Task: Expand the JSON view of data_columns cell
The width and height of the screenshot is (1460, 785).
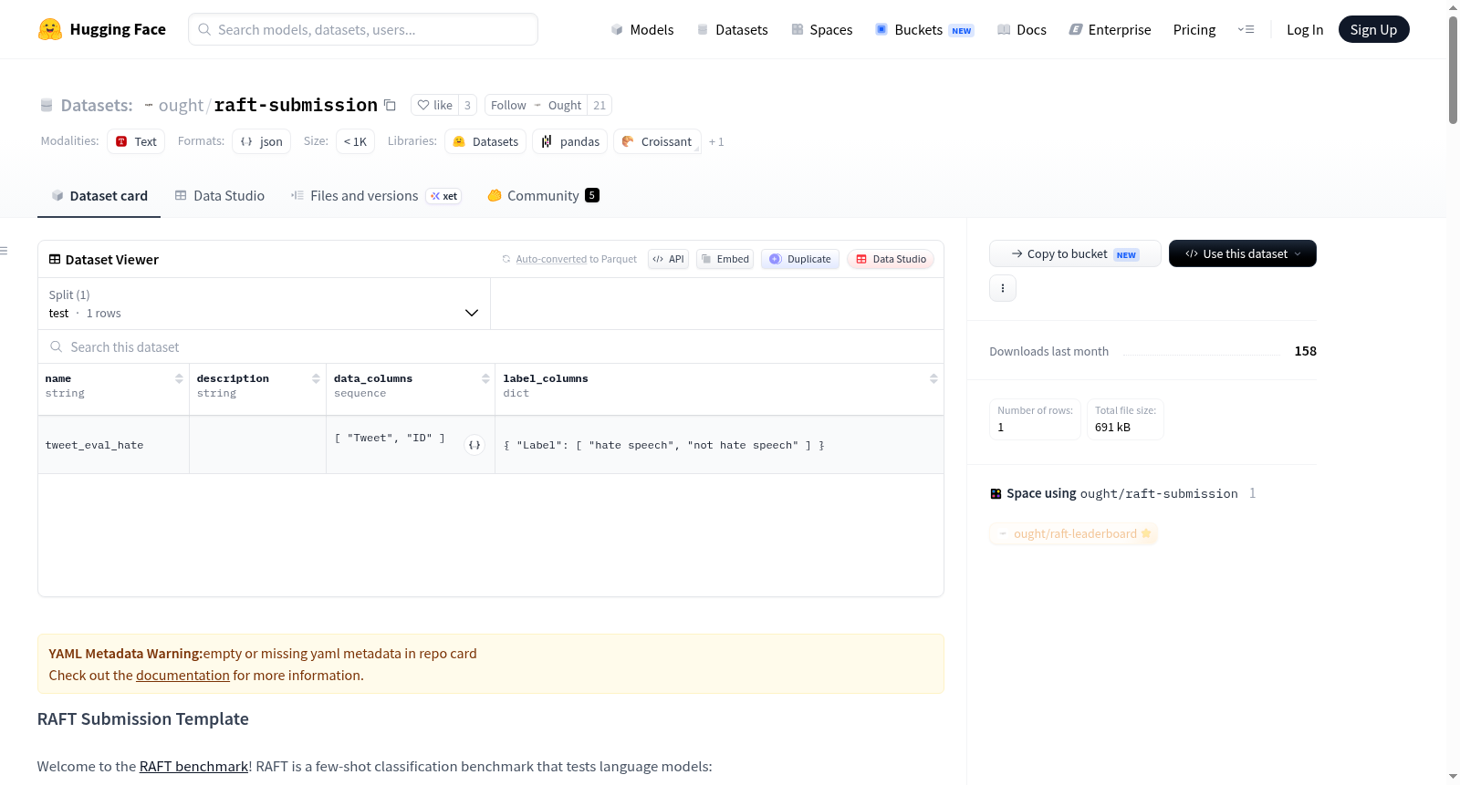Action: (474, 445)
